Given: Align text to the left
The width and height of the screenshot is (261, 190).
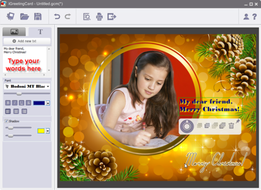Looking at the screenshot, I should [8, 111].
